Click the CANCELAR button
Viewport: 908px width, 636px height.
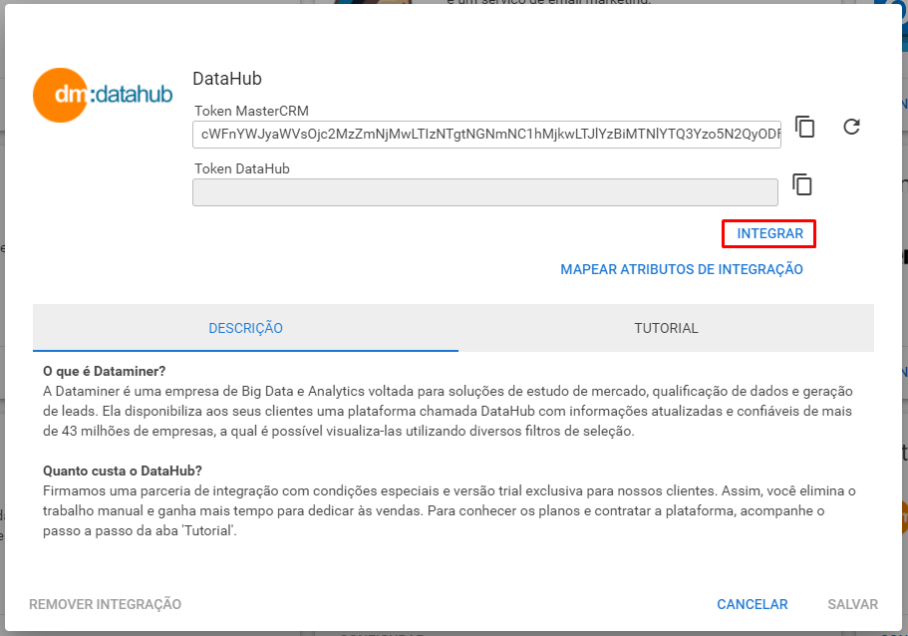pos(753,604)
